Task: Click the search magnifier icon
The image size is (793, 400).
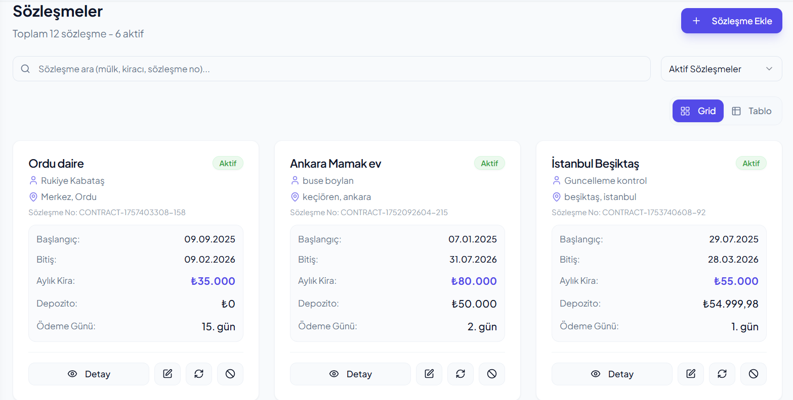Action: click(25, 69)
